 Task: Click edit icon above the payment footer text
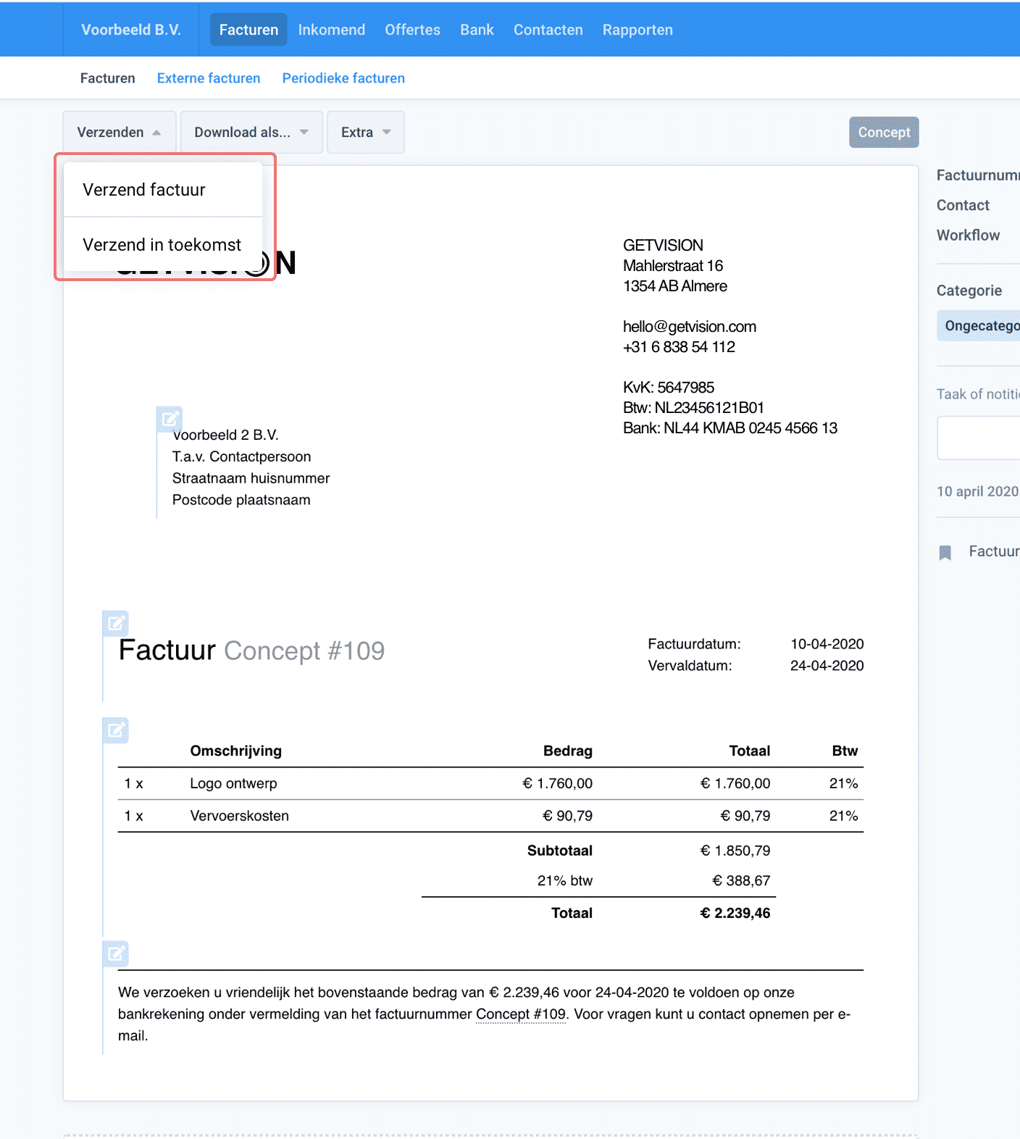(x=115, y=954)
